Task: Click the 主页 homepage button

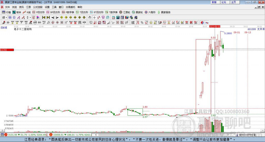Action: tap(235, 2)
